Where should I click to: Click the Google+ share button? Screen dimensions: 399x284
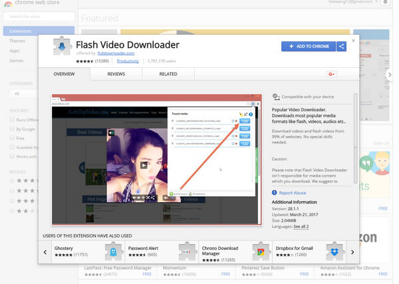click(x=332, y=74)
